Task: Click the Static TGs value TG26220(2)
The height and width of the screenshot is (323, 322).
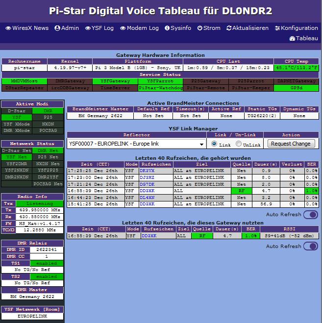Action: coord(262,116)
